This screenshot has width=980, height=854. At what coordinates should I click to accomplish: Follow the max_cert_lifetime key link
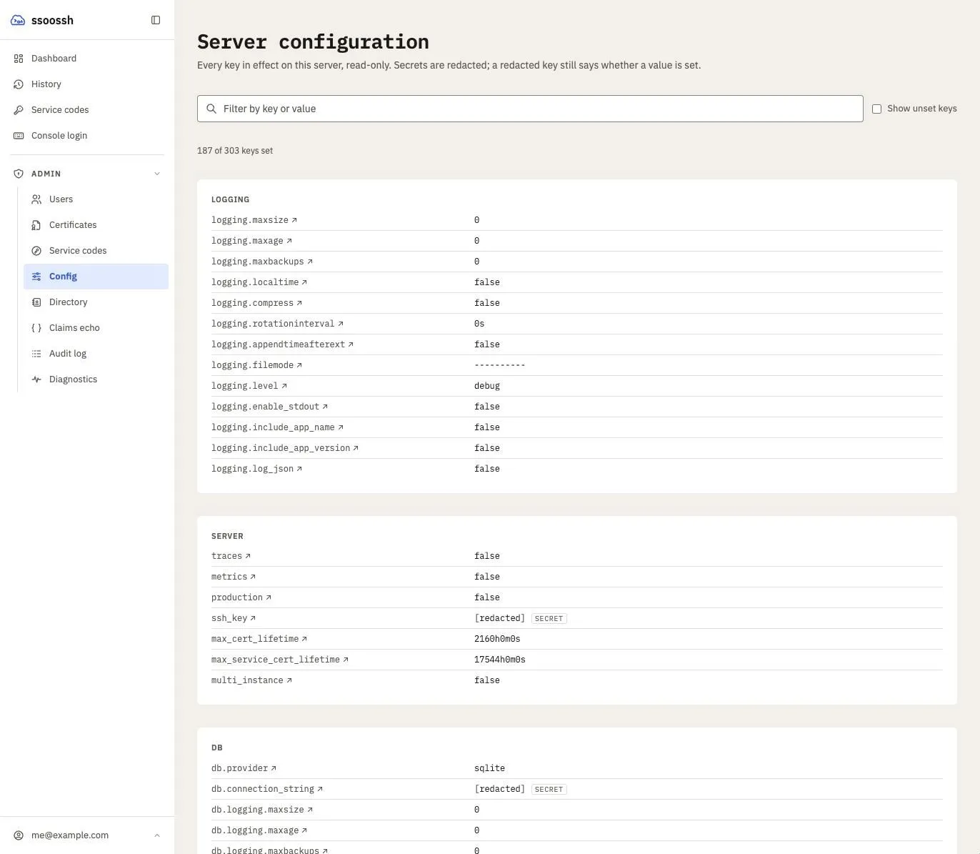pos(259,639)
